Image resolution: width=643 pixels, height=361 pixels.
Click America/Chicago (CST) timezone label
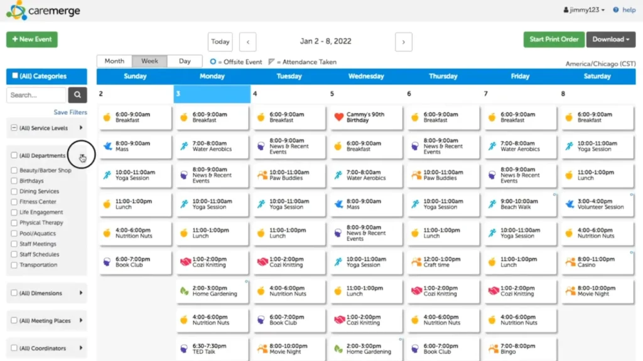tap(600, 64)
